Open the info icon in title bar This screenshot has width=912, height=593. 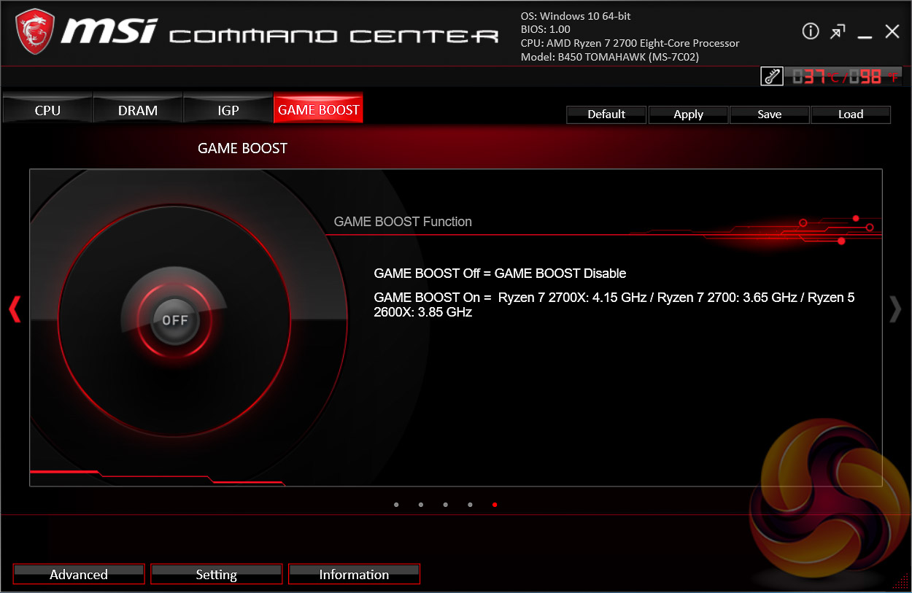[x=811, y=31]
